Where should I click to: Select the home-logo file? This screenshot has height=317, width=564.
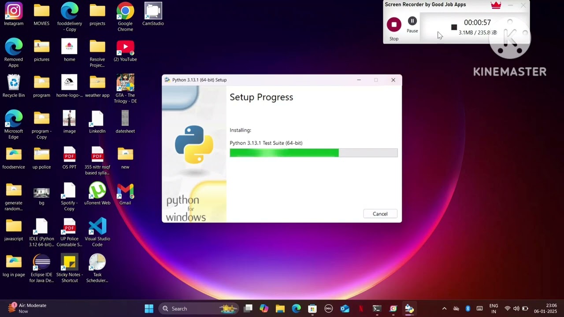70,86
